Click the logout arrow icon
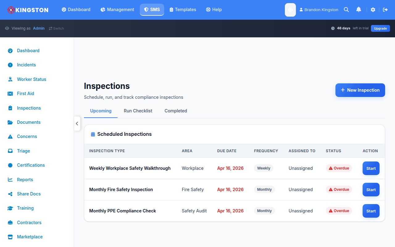Viewport: 395px width, 247px height. [385, 10]
